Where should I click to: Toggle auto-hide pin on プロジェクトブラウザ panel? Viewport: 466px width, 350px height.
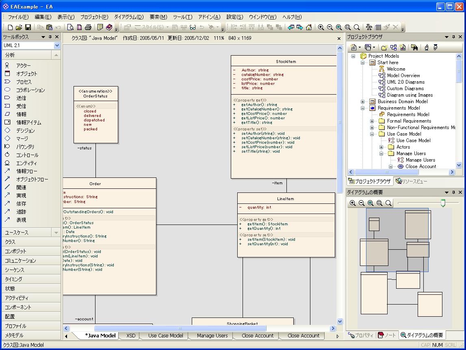tap(453, 37)
